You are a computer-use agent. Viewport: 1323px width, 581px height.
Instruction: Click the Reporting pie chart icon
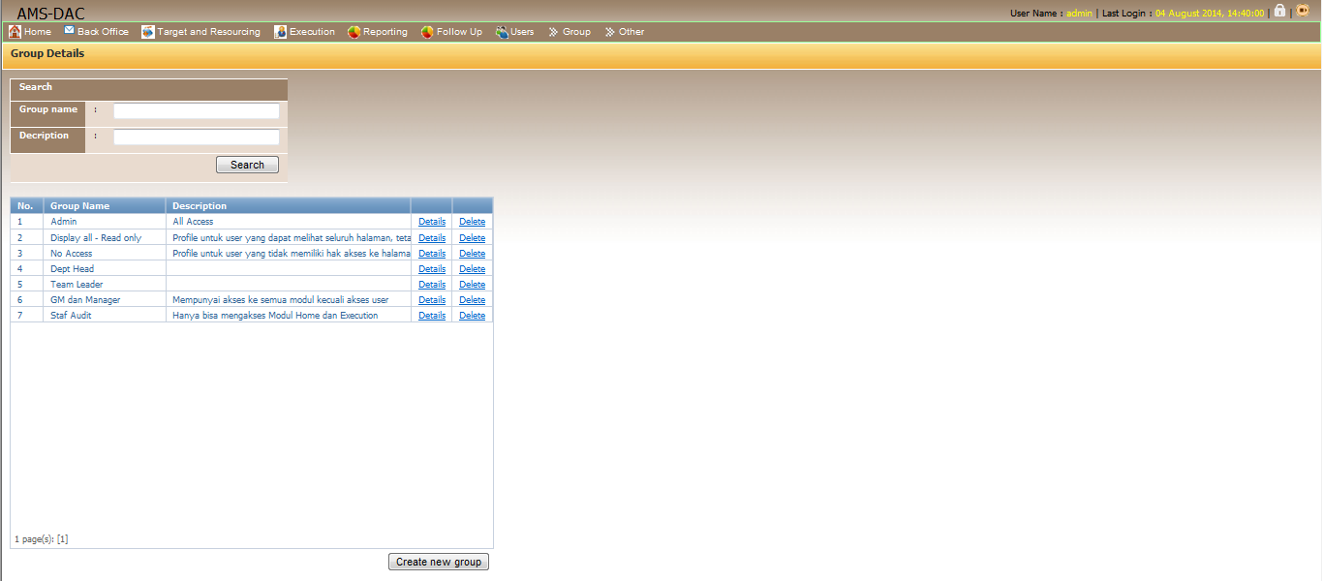pos(354,32)
